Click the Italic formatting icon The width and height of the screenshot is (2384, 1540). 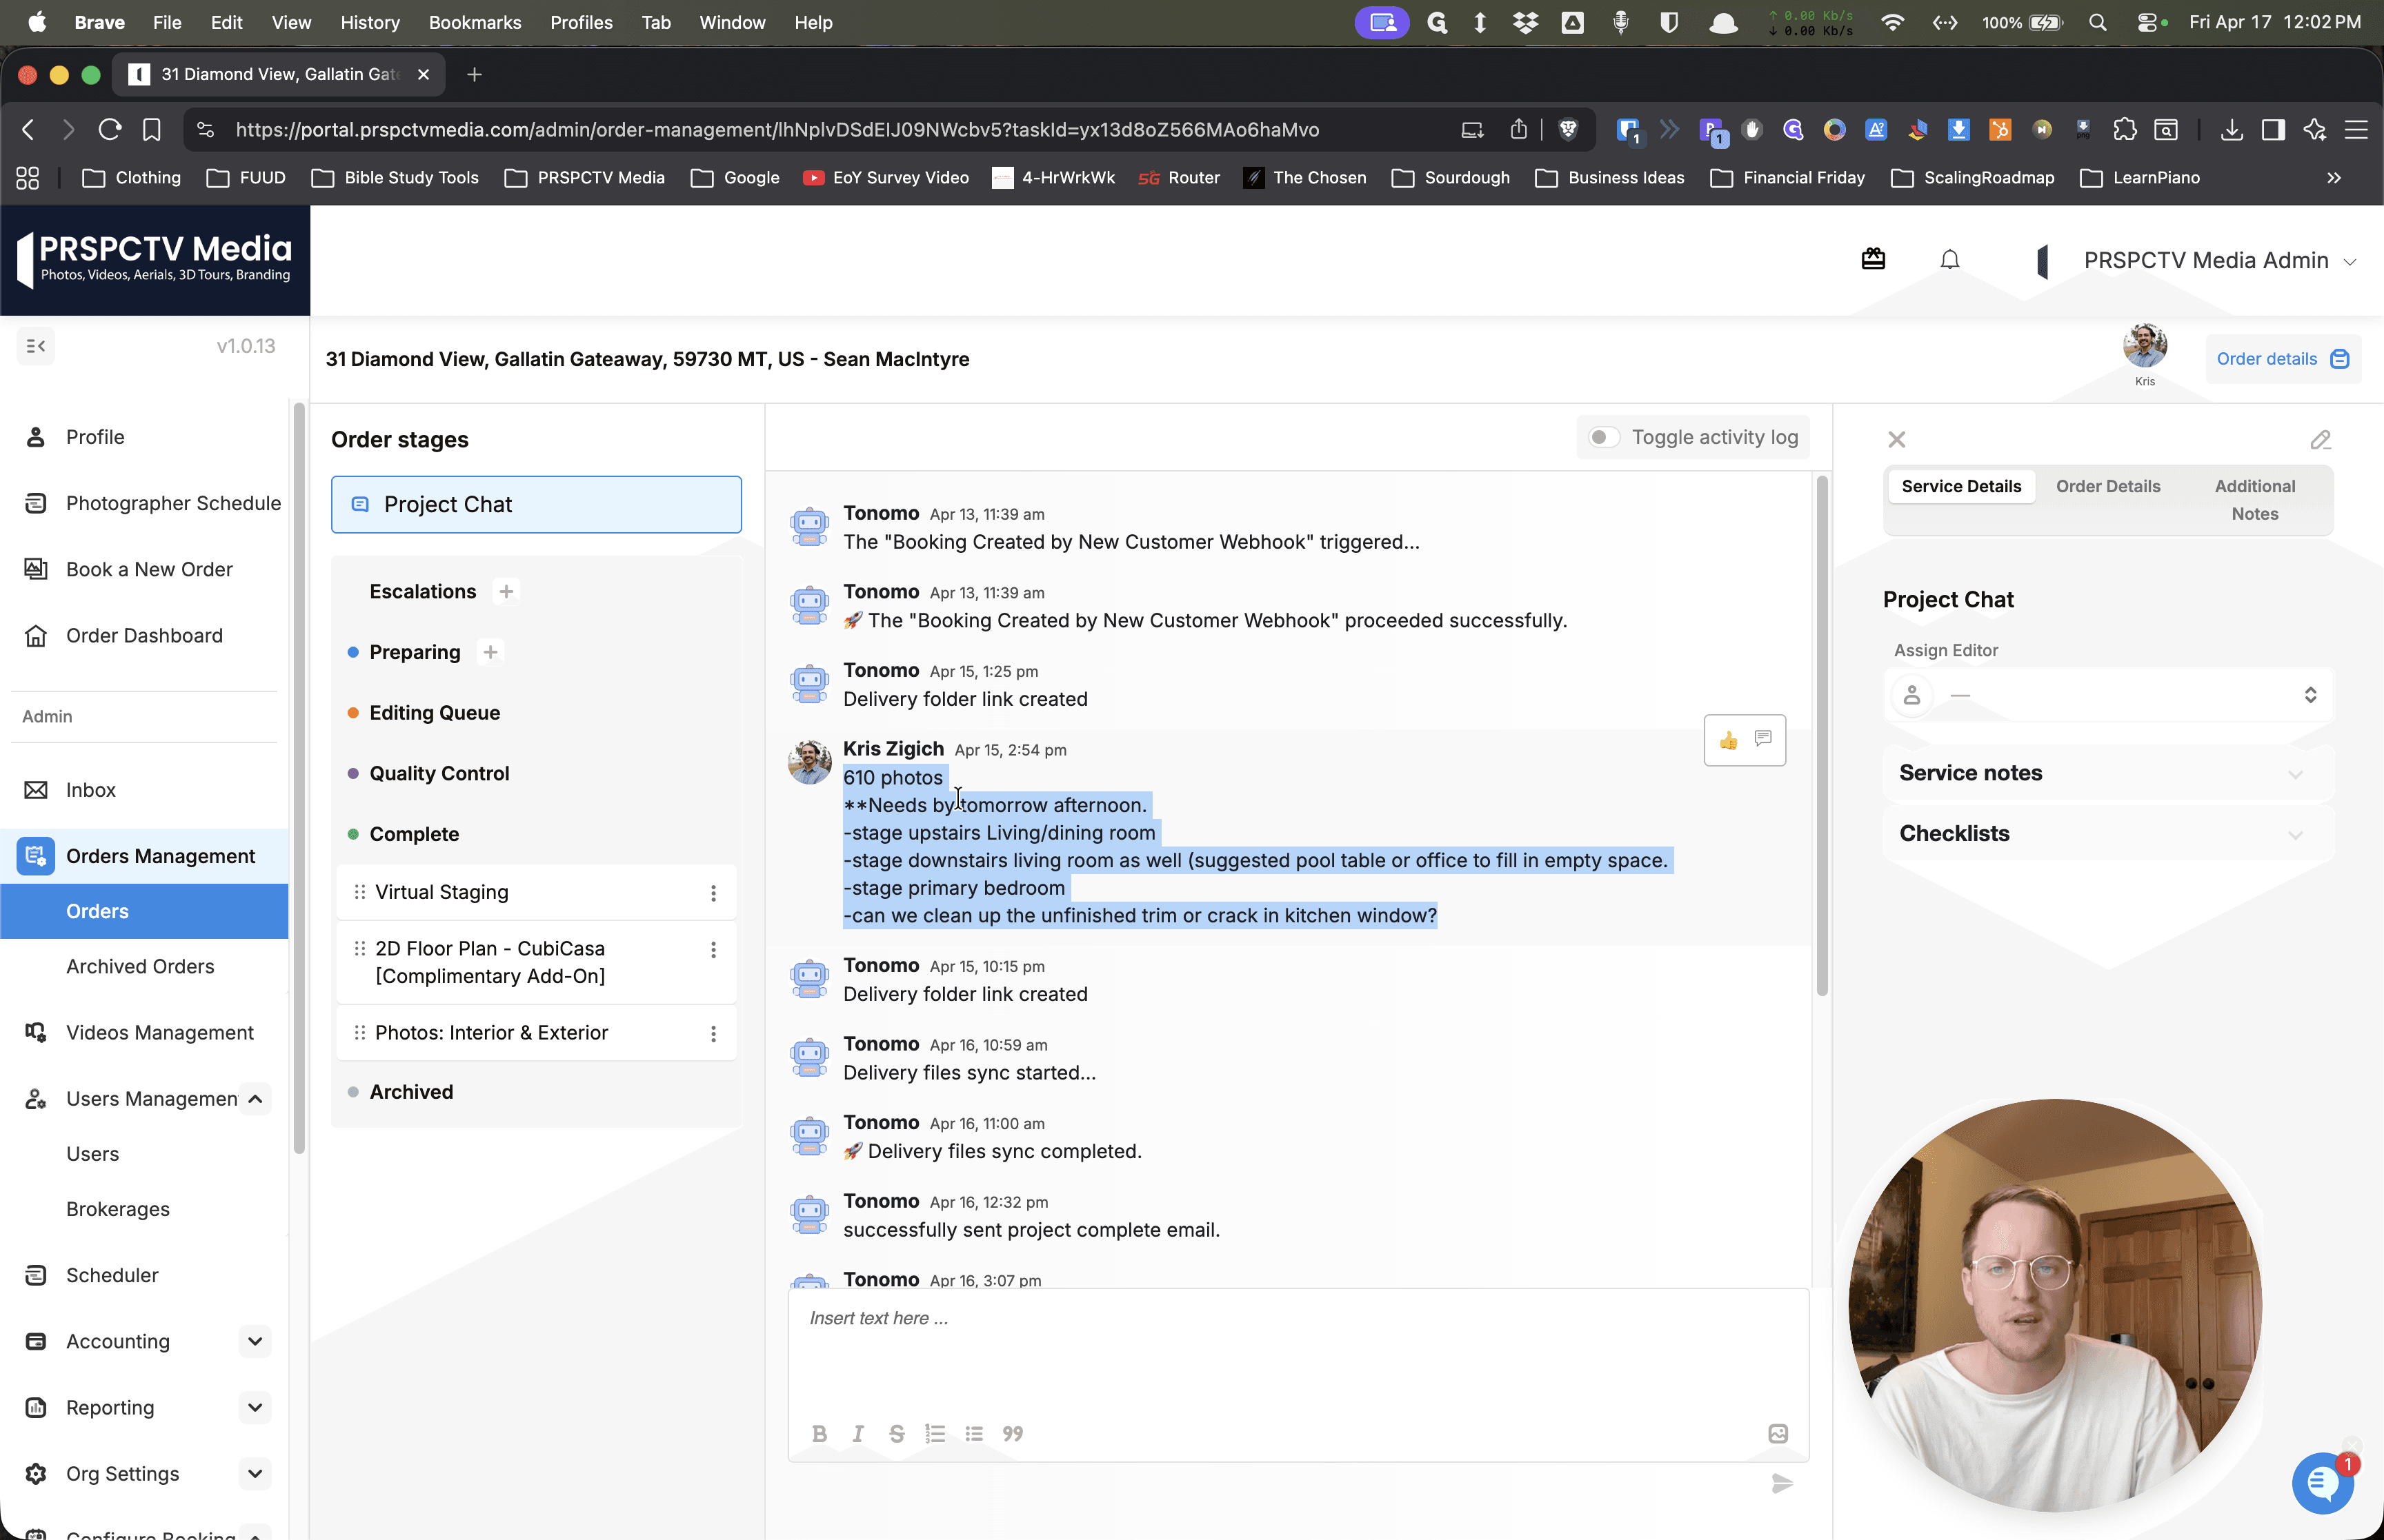857,1433
